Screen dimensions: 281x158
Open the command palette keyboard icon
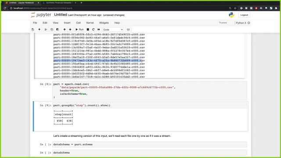click(x=128, y=29)
